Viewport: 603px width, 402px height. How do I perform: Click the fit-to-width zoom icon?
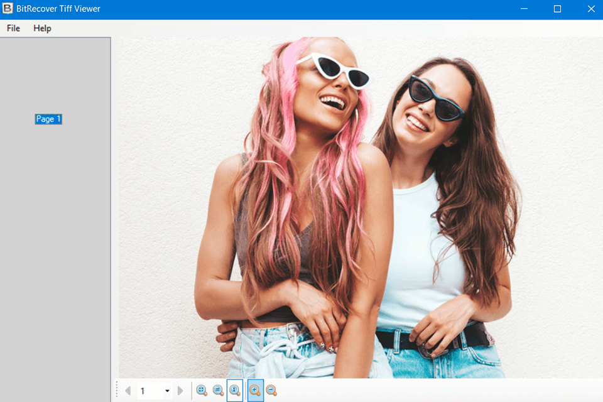pyautogui.click(x=218, y=391)
